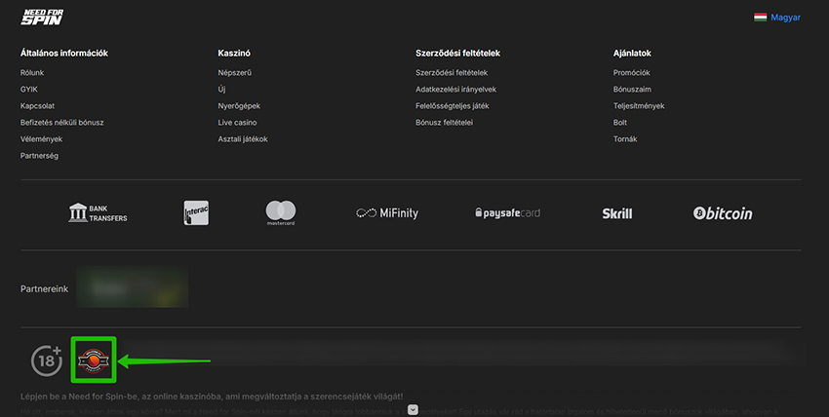This screenshot has height=417, width=829.
Task: Click the 18+ age restriction icon
Action: point(46,360)
